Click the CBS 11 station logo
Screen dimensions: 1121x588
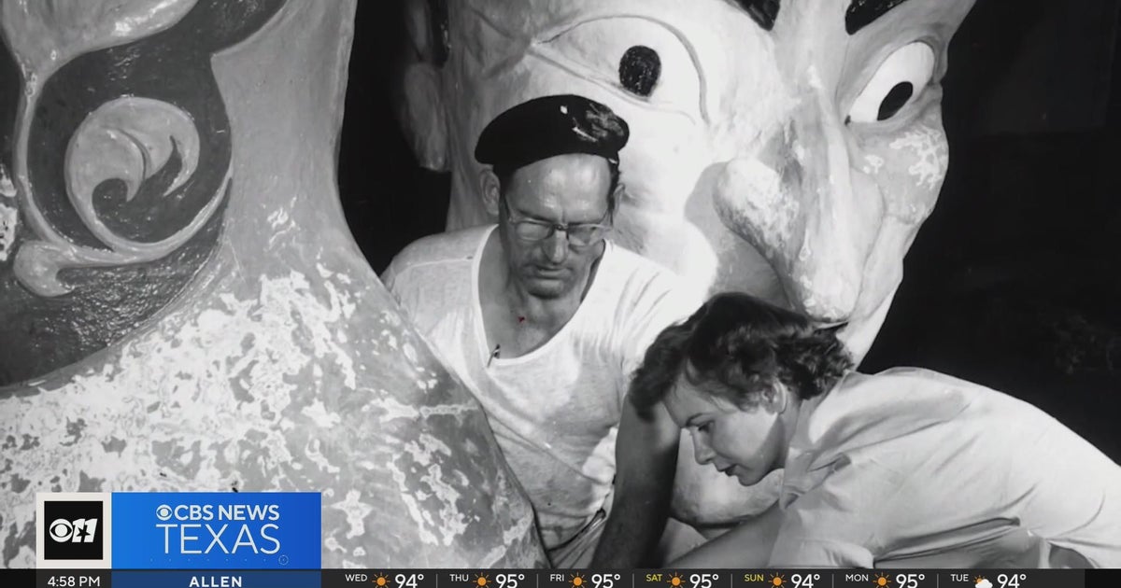pyautogui.click(x=73, y=530)
